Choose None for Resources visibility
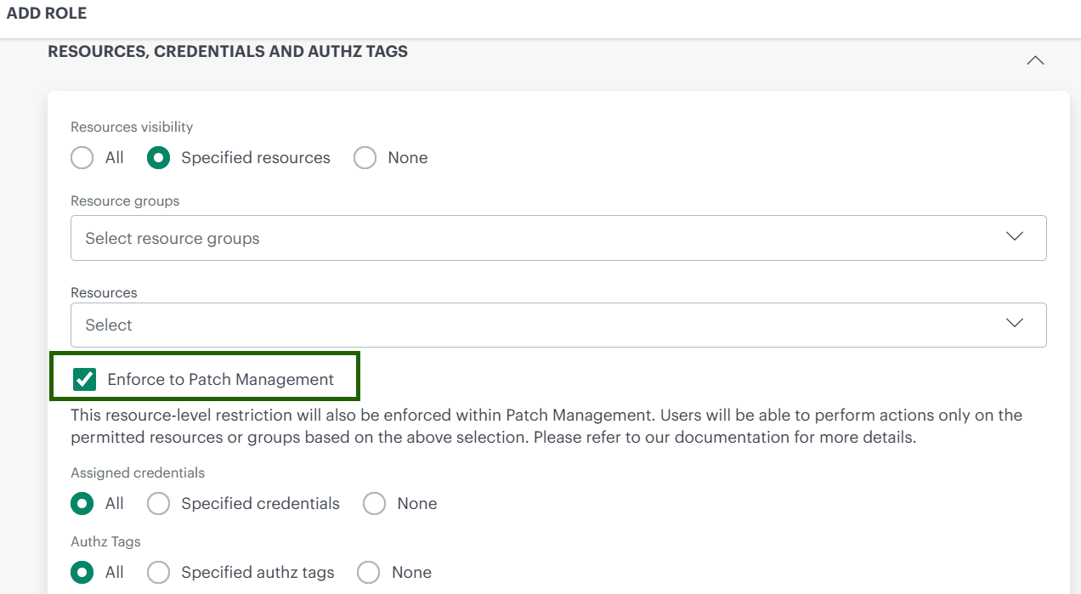This screenshot has width=1081, height=594. (x=365, y=158)
